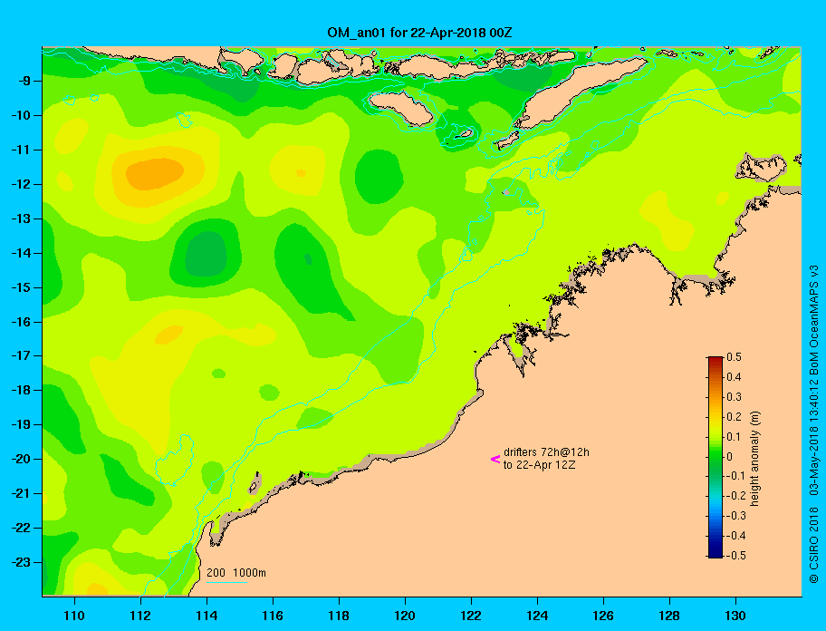
Task: Click the magenta drifter arrow marker
Action: pos(495,459)
